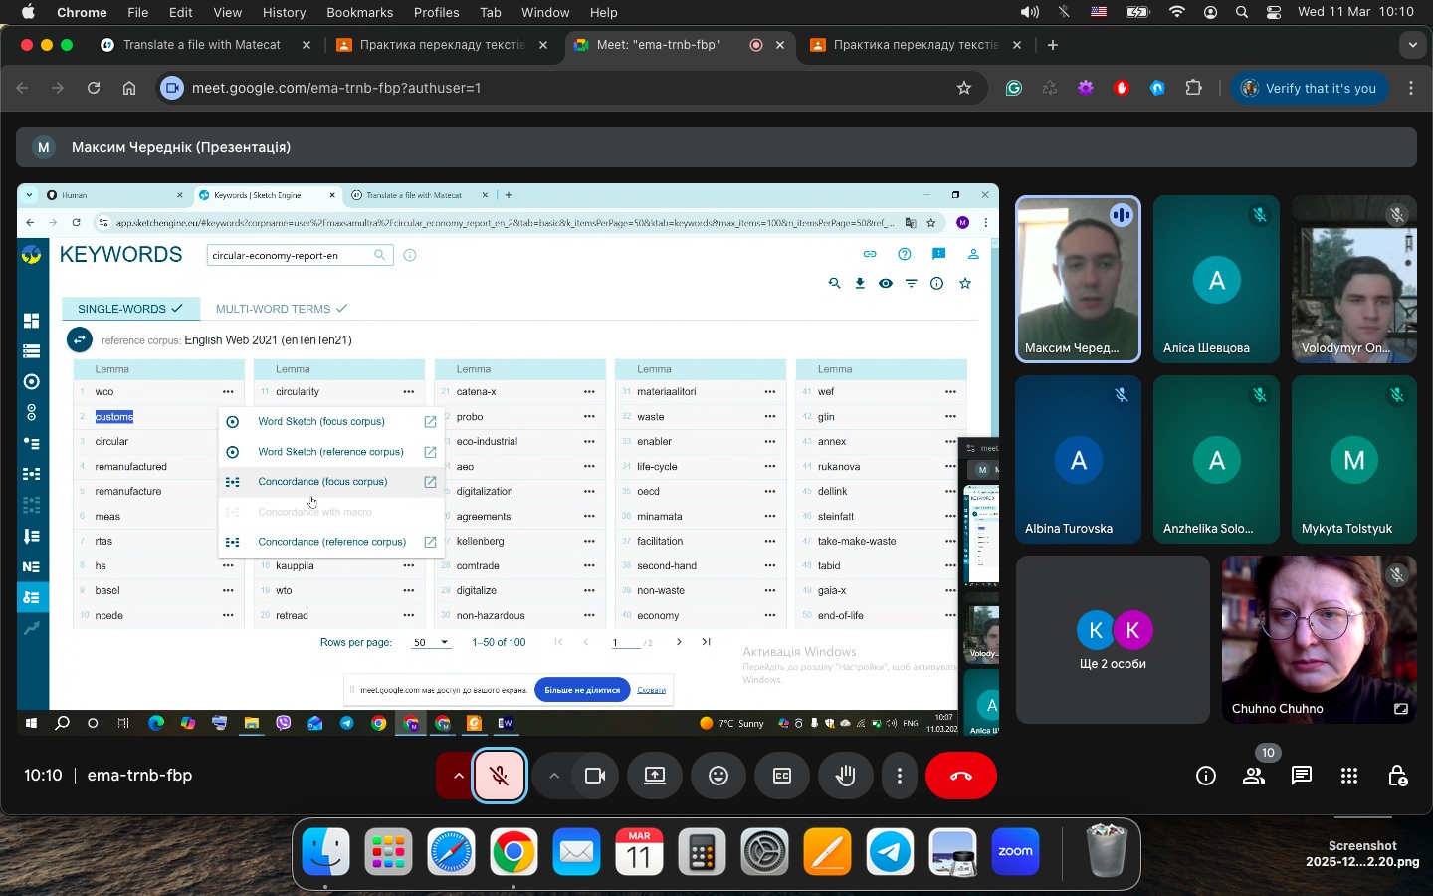The width and height of the screenshot is (1433, 896).
Task: Unmute the microphone in Meet
Action: (x=499, y=776)
